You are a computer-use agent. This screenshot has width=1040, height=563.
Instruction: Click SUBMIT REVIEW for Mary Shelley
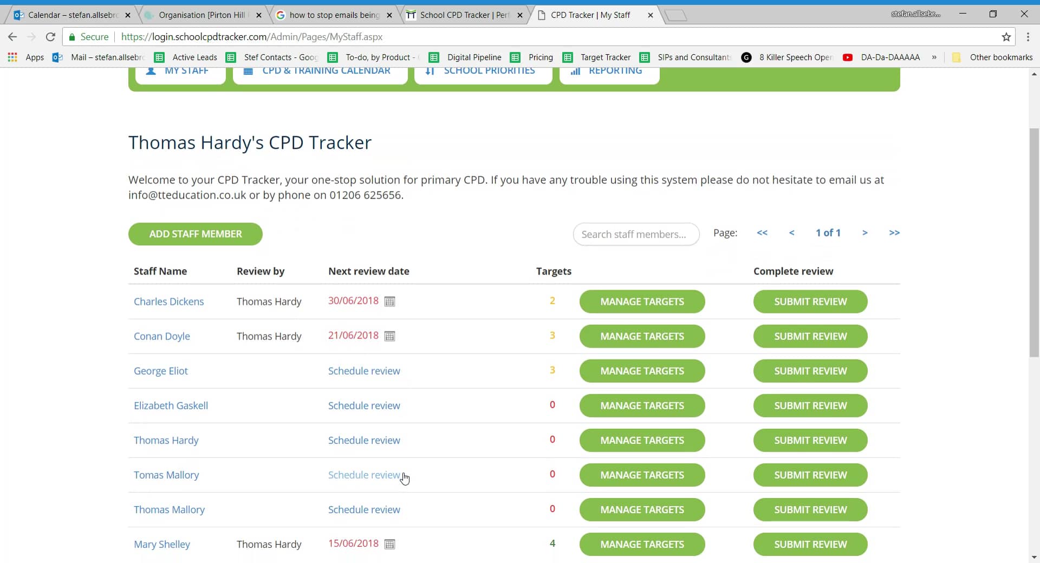810,545
